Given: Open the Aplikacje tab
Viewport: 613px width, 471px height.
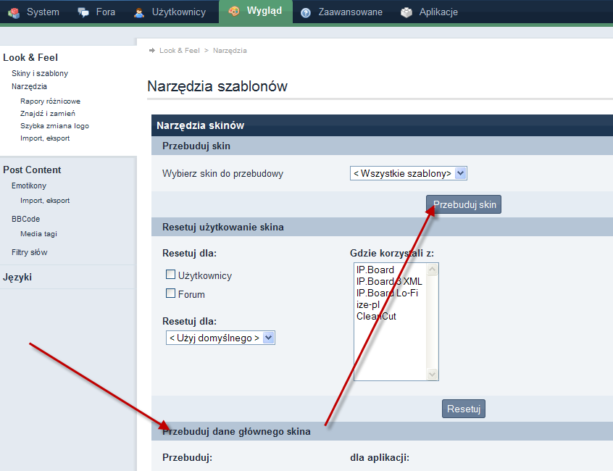Looking at the screenshot, I should 438,12.
